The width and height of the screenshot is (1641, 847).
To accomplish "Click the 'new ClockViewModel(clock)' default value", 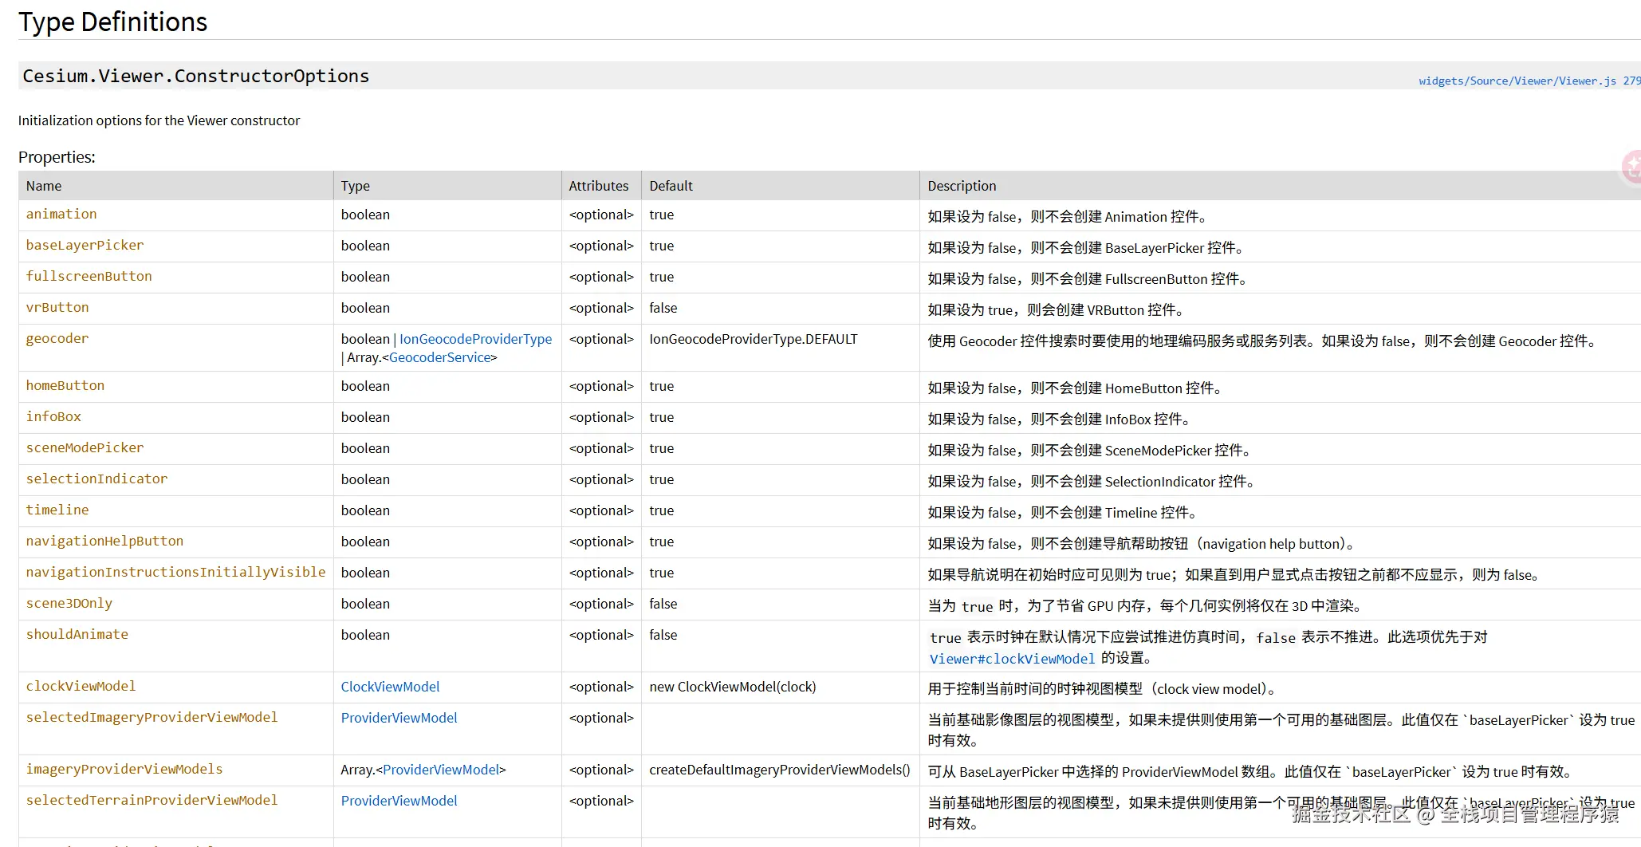I will [x=733, y=687].
